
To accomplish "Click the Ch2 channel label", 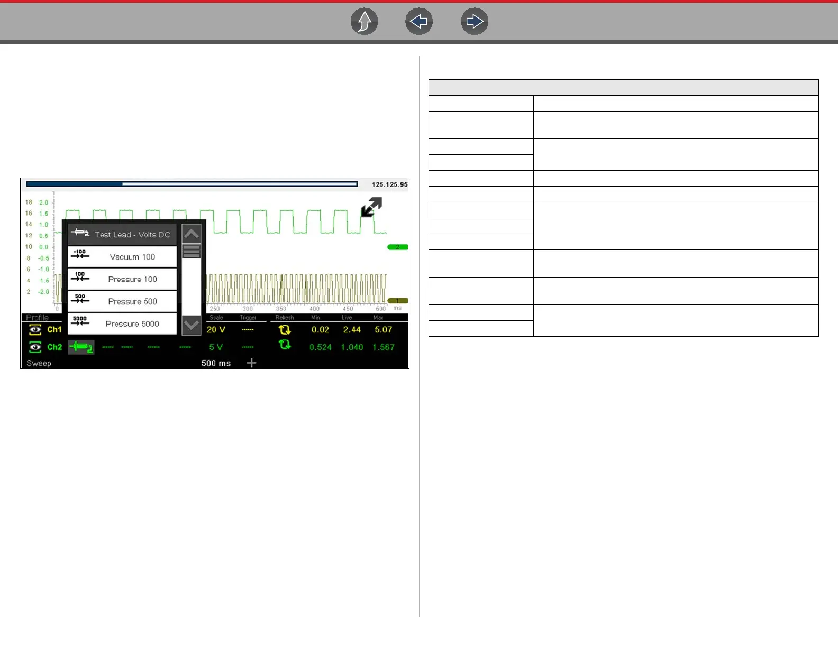I will point(54,347).
